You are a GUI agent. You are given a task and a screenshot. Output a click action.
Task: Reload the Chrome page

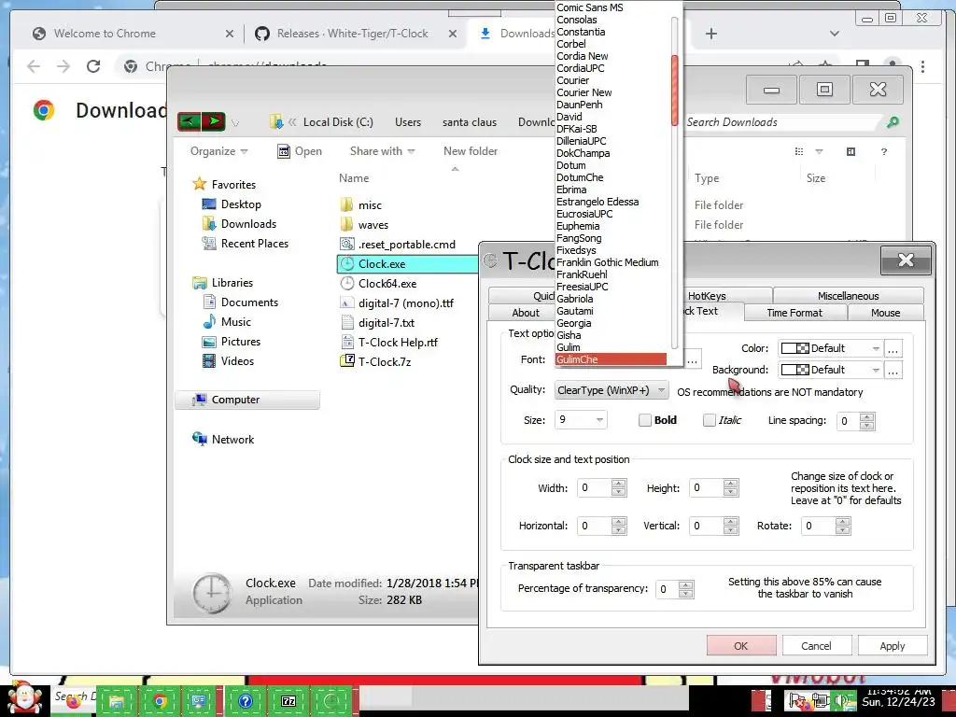click(x=93, y=66)
